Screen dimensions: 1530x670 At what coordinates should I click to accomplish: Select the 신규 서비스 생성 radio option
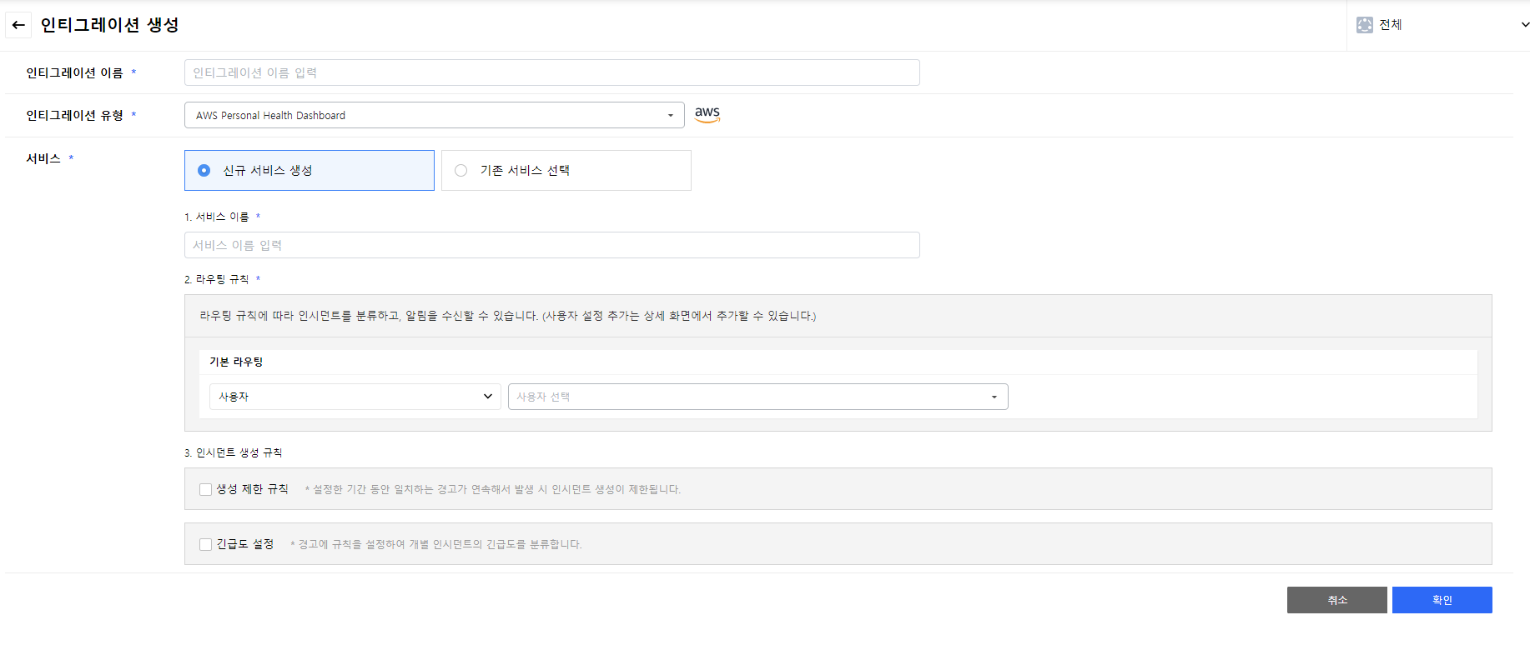(x=204, y=170)
